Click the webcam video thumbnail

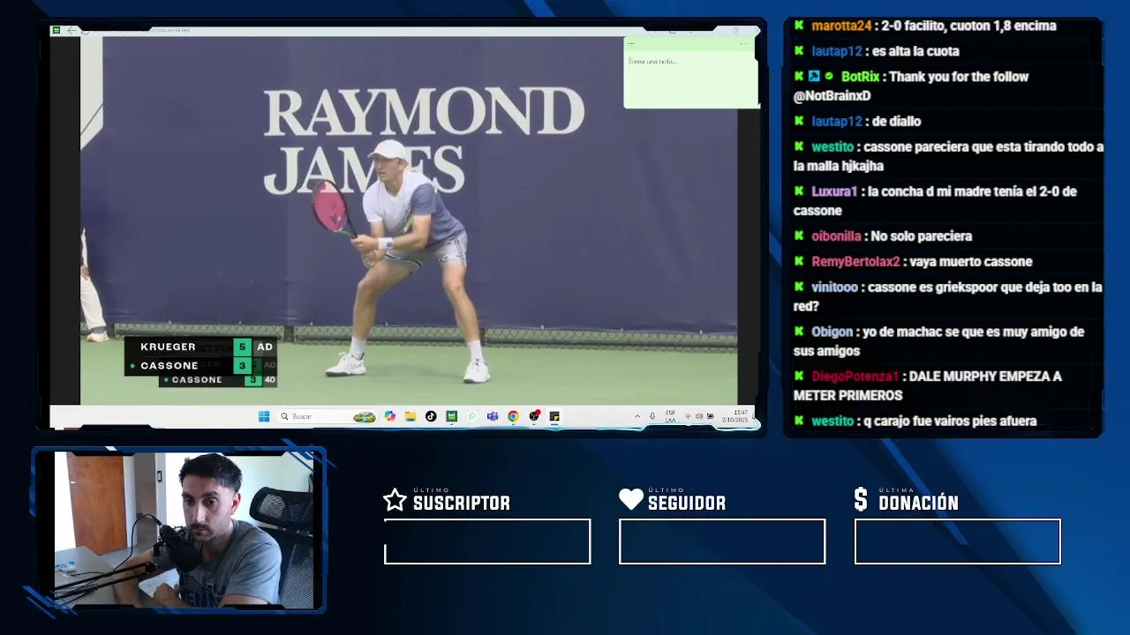184,529
